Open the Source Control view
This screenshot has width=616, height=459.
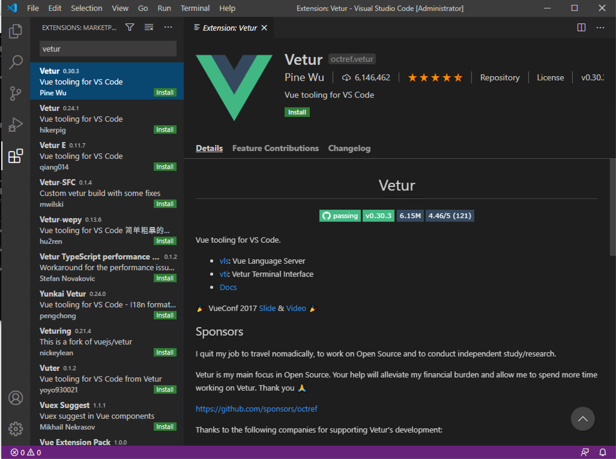(x=16, y=93)
